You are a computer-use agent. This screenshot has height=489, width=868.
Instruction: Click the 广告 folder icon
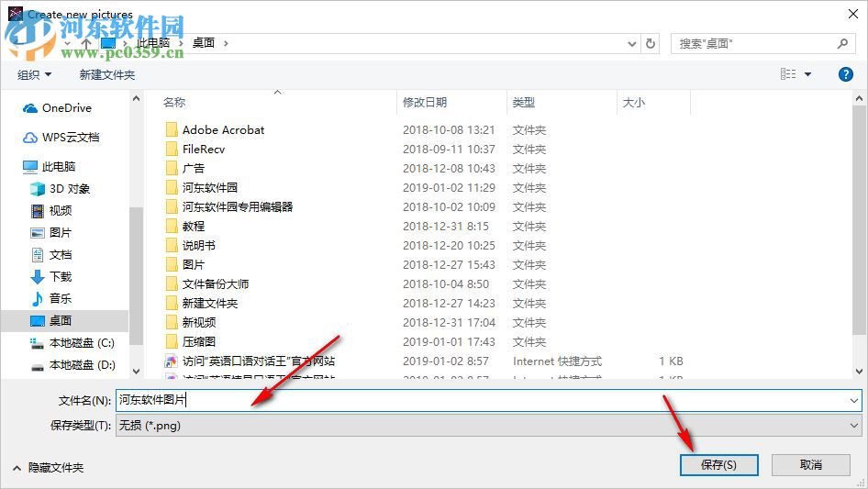(172, 169)
